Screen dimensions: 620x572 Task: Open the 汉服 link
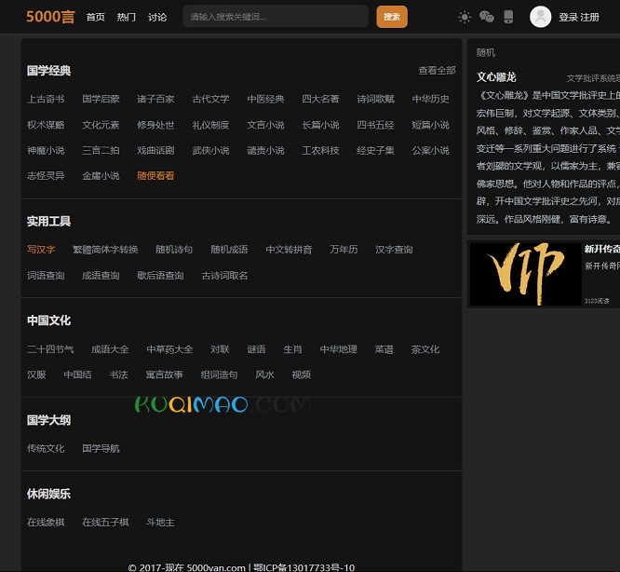pos(37,375)
